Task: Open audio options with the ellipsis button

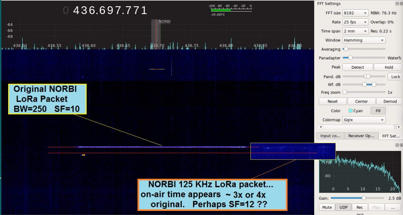Action: (393, 207)
